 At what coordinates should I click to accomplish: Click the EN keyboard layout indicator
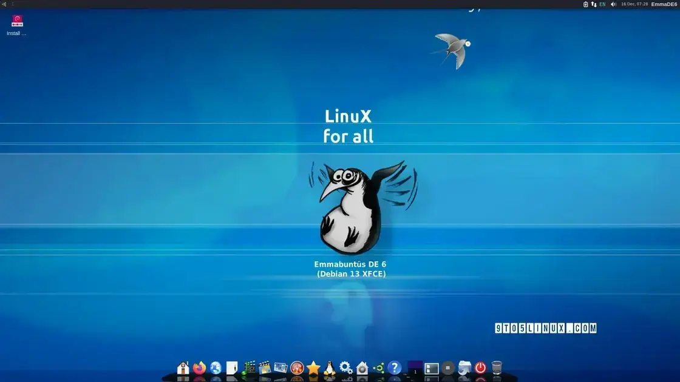(x=602, y=4)
